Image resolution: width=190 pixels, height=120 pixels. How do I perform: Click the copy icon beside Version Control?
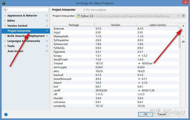[47, 26]
